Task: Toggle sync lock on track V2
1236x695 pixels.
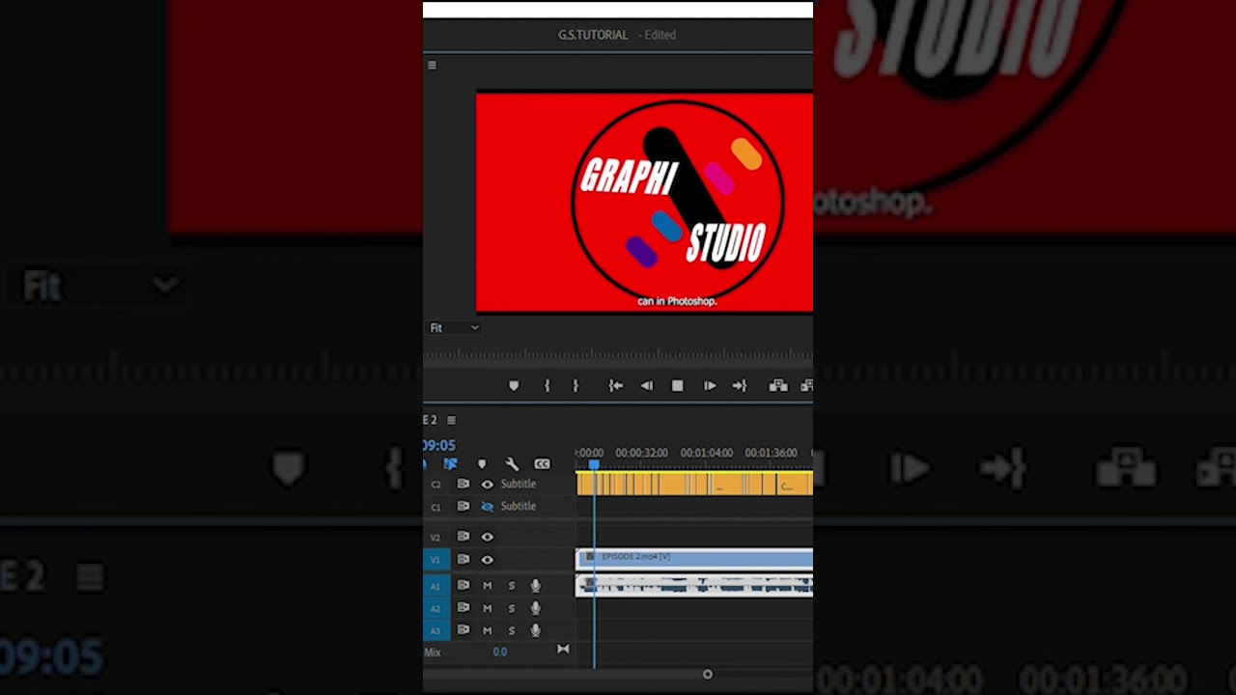Action: pos(463,537)
